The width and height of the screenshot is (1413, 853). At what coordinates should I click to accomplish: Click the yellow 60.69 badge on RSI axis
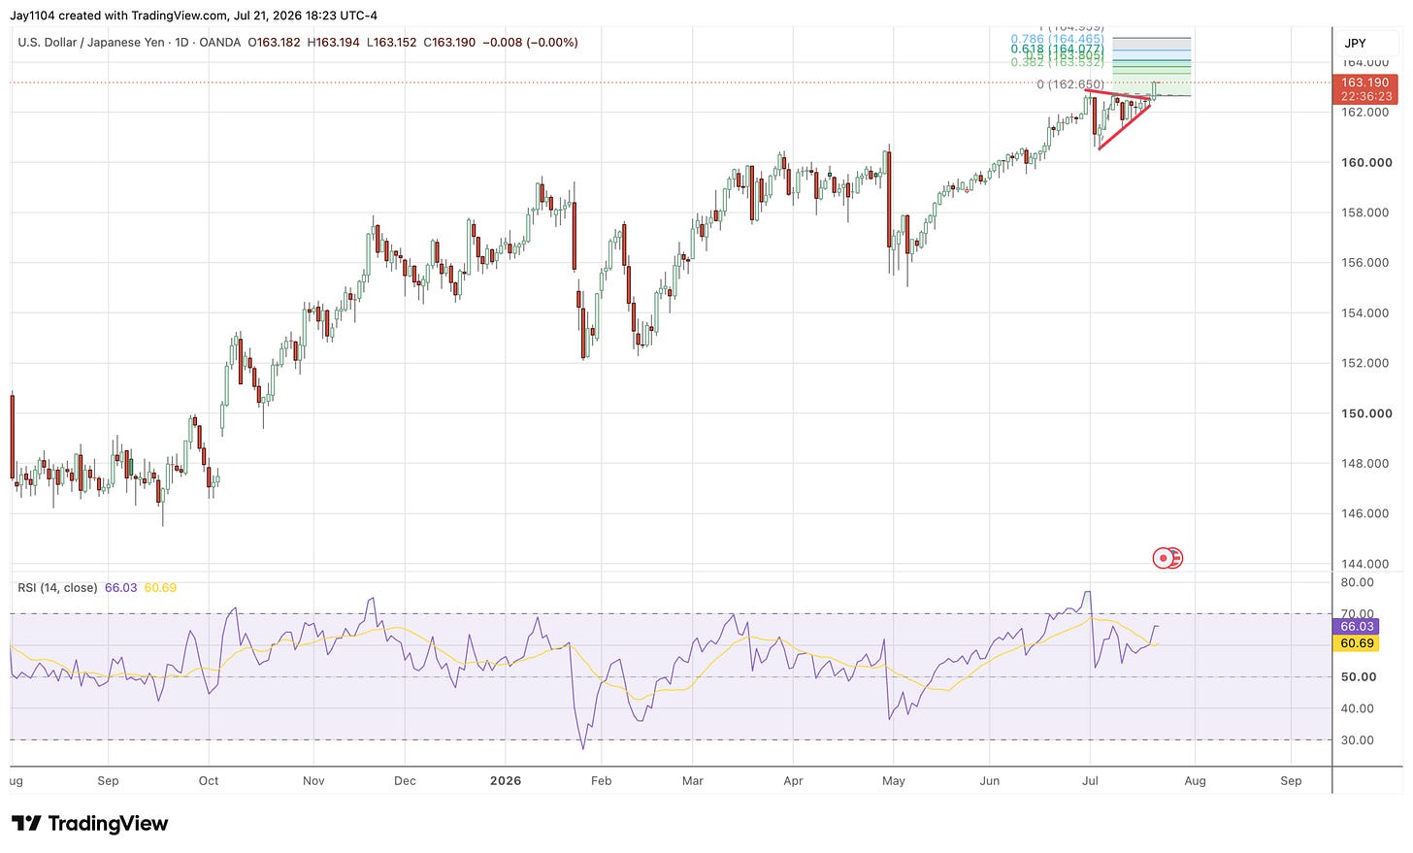point(1358,643)
